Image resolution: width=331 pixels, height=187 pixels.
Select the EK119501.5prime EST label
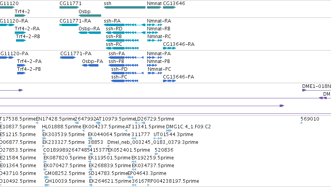point(109,158)
